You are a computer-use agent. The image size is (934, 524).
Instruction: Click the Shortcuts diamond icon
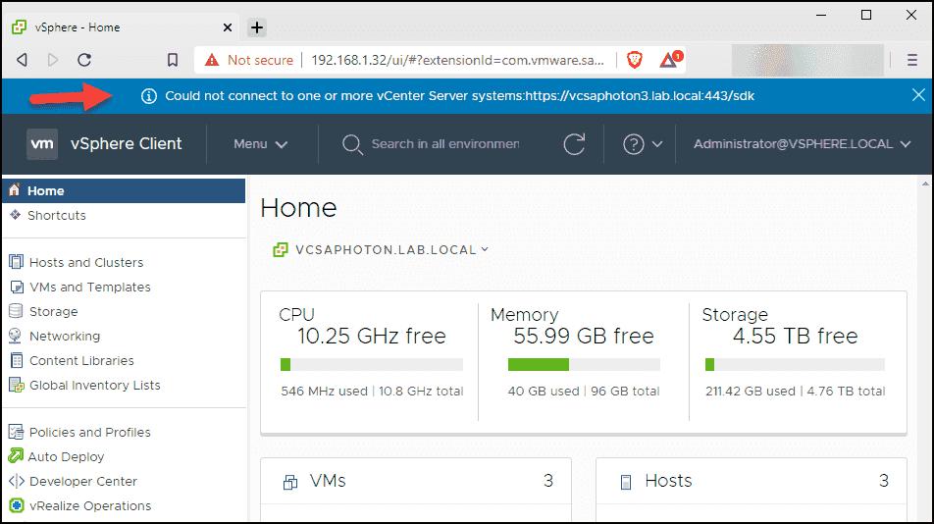coord(16,214)
